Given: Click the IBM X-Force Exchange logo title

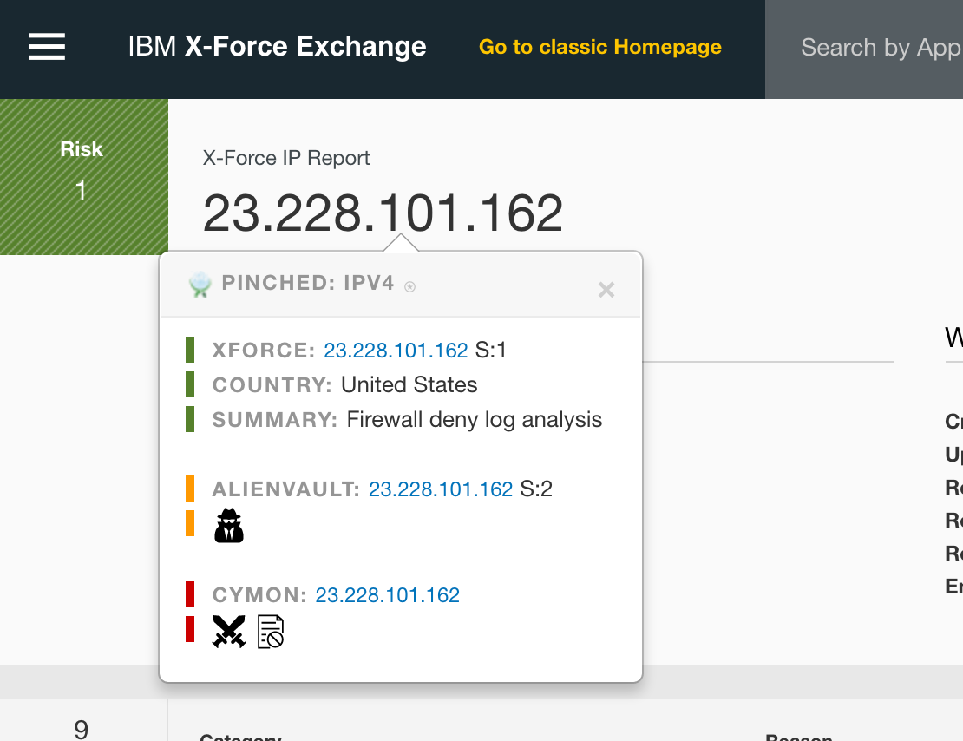Looking at the screenshot, I should tap(277, 47).
